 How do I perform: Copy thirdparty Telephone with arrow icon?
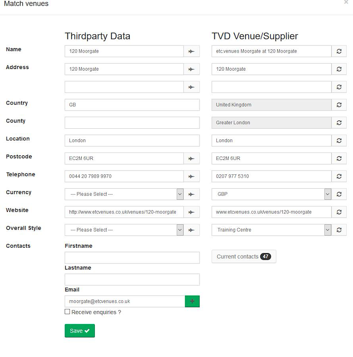coord(192,177)
